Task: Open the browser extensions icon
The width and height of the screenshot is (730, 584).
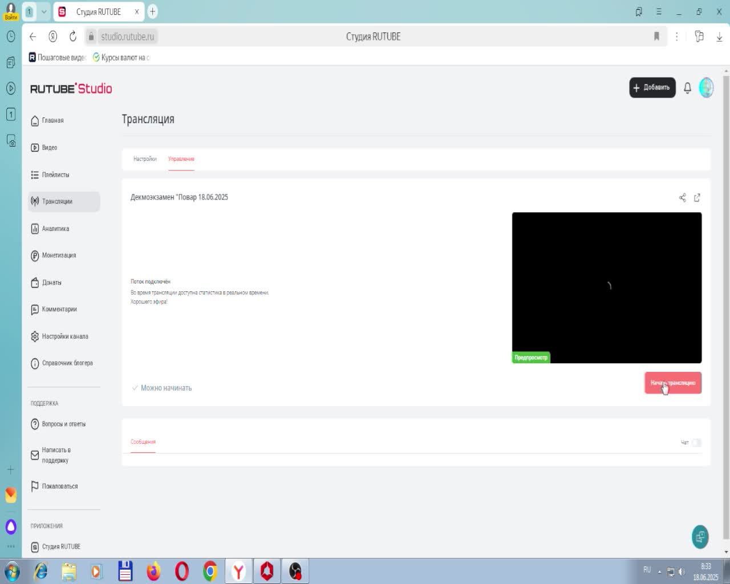Action: [699, 36]
